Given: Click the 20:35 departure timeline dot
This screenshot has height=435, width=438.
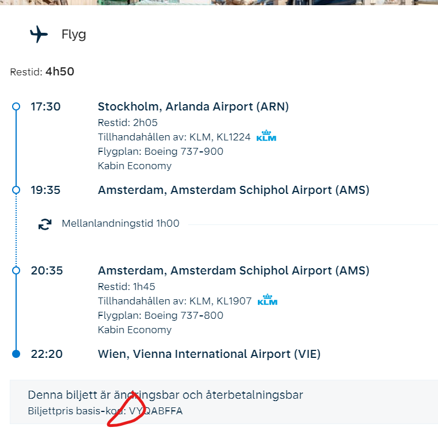Looking at the screenshot, I should coord(16,270).
